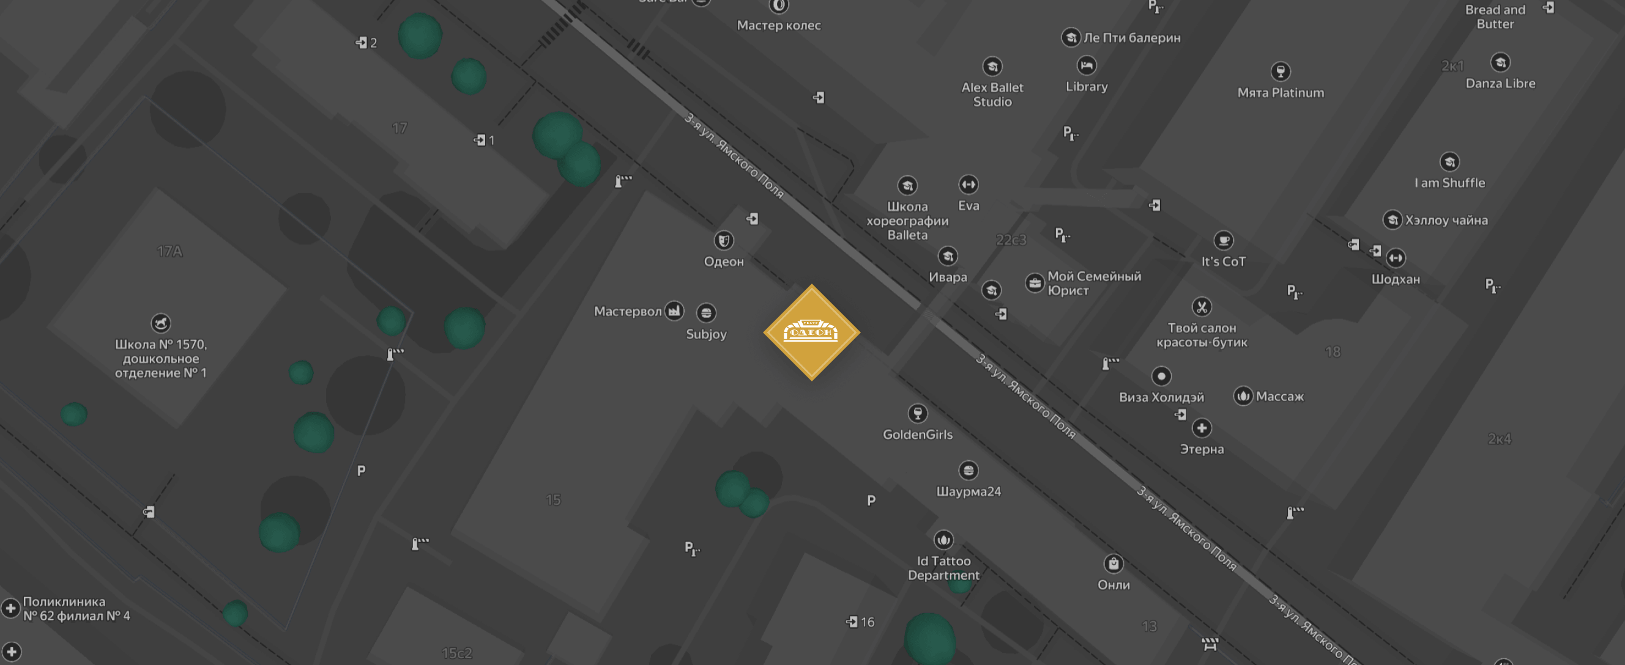This screenshot has height=665, width=1625.
Task: Click the Массаж spa icon
Action: pos(1243,396)
